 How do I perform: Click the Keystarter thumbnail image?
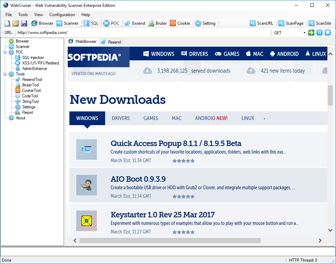tap(87, 221)
